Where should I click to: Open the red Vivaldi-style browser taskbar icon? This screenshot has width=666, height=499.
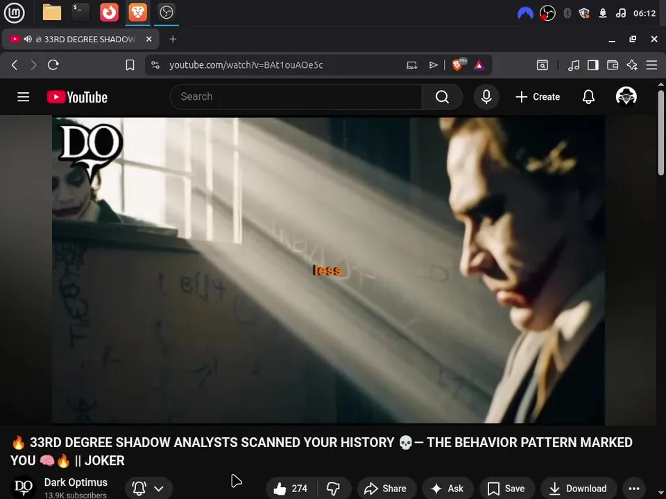tap(109, 12)
